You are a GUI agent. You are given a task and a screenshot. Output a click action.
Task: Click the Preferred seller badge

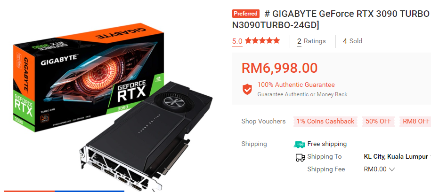point(246,14)
